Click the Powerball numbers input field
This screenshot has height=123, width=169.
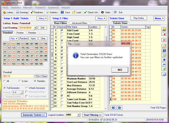18,76
